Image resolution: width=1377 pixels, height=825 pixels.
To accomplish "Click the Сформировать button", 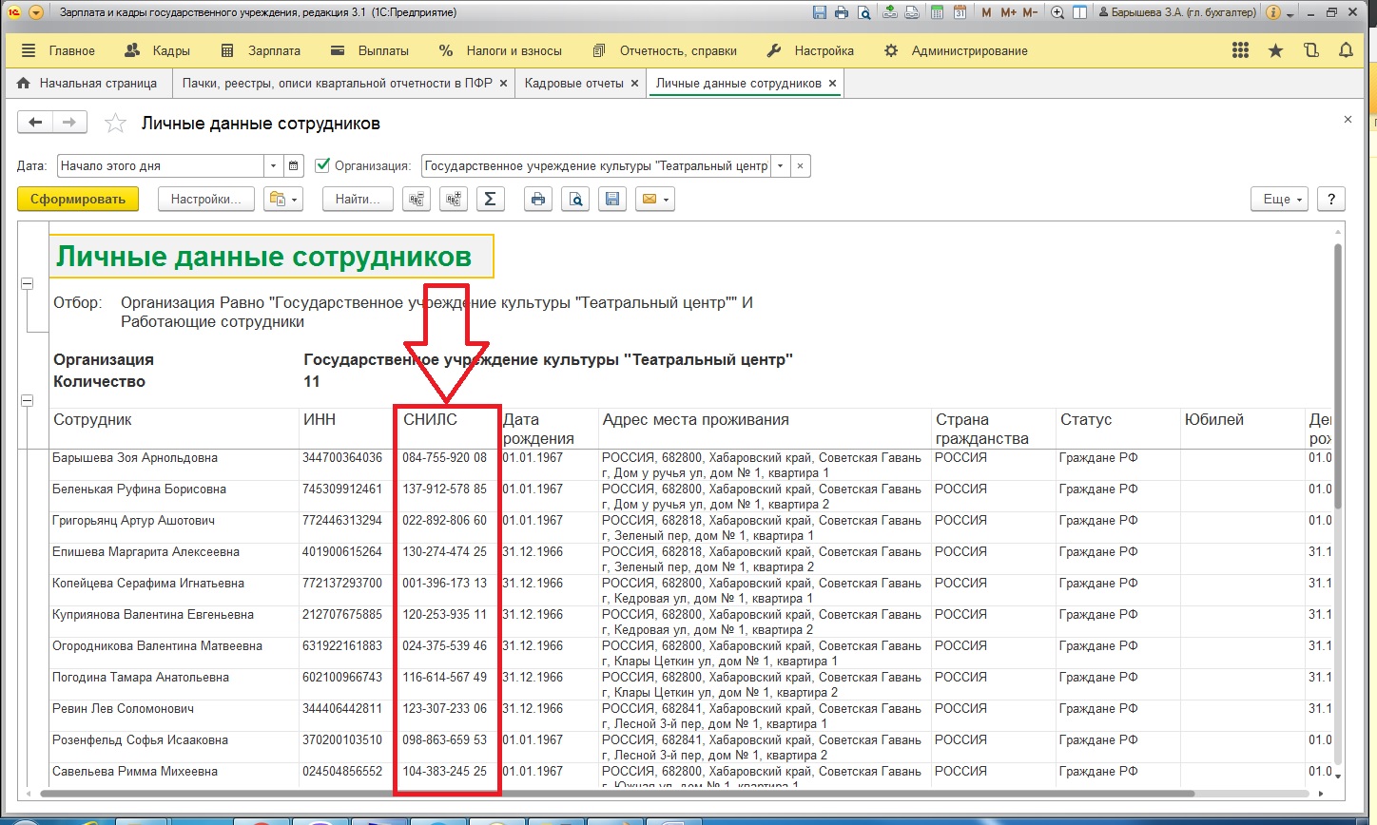I will 78,199.
